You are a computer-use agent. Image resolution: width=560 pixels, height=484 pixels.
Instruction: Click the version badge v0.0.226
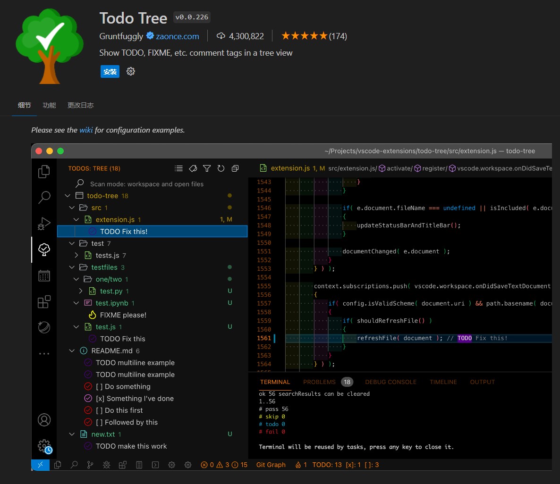pos(192,17)
